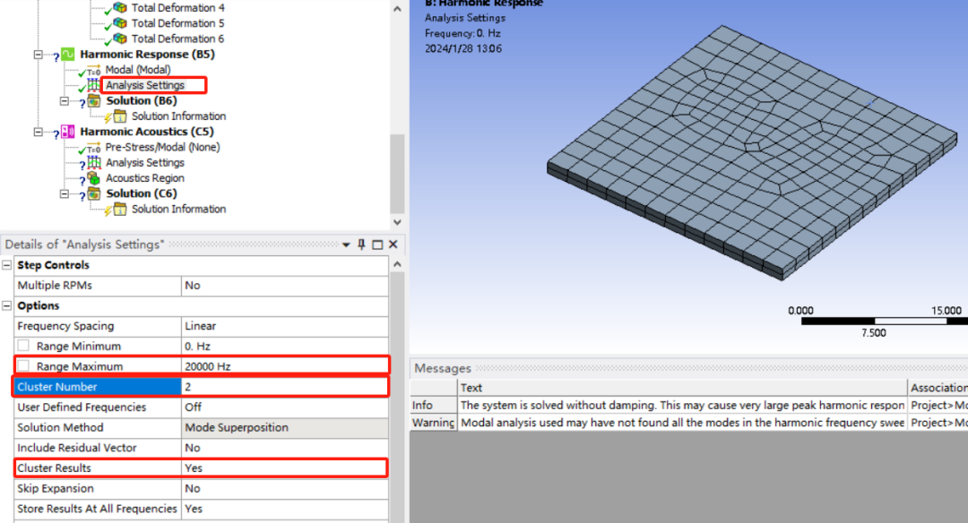The width and height of the screenshot is (968, 523).
Task: Click the Info message row
Action: tap(689, 405)
